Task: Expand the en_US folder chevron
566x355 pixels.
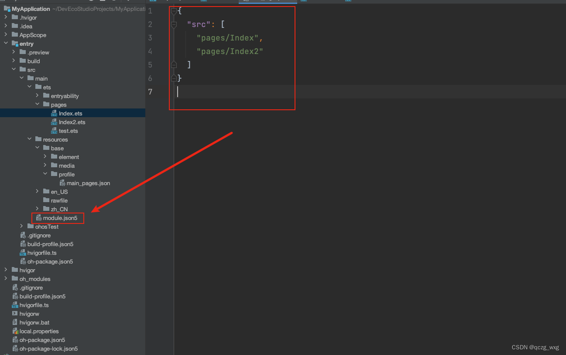Action: (x=37, y=192)
